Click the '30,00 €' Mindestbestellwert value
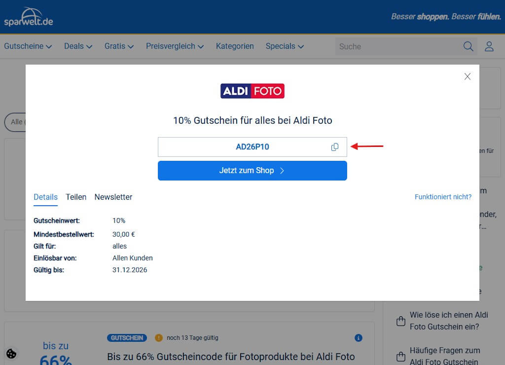This screenshot has width=505, height=365. (x=124, y=234)
